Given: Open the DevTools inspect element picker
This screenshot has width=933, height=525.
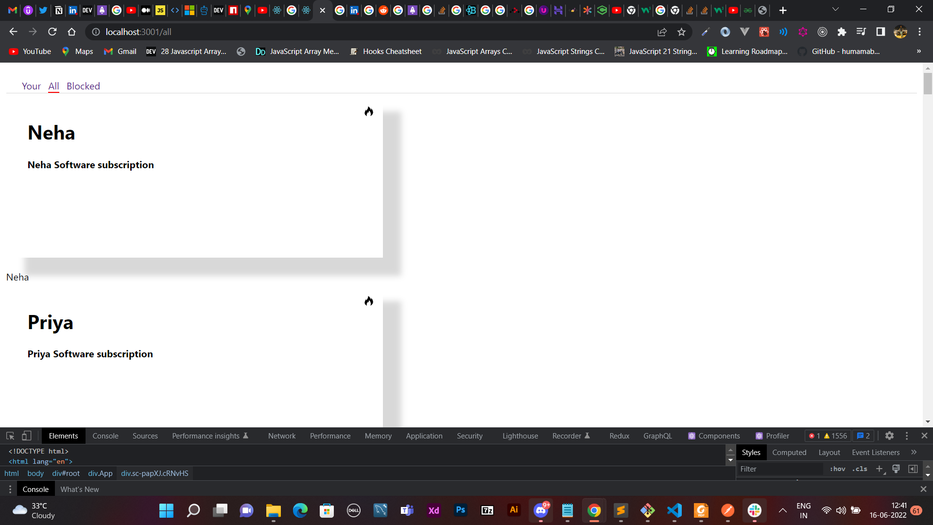Looking at the screenshot, I should pyautogui.click(x=10, y=436).
